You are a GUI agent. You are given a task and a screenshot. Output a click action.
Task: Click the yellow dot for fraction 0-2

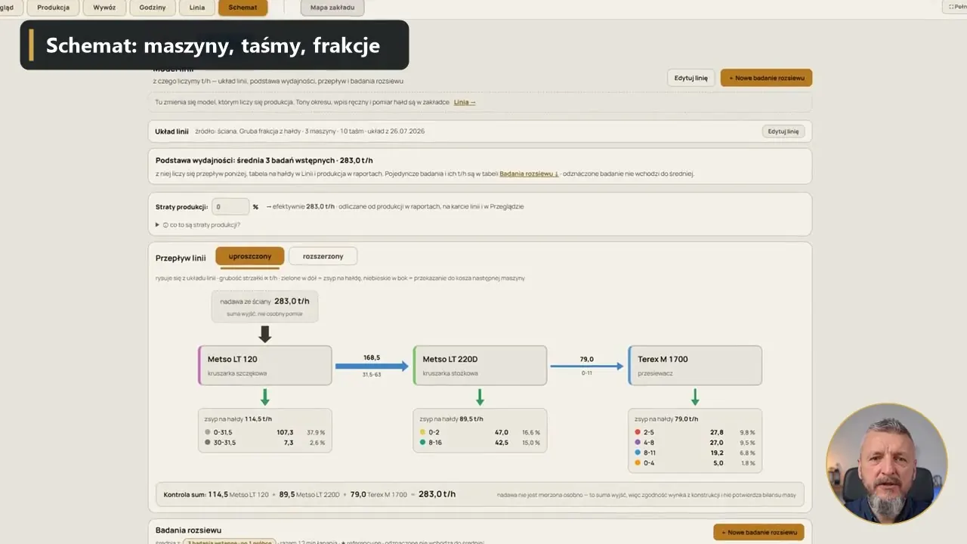pos(423,432)
